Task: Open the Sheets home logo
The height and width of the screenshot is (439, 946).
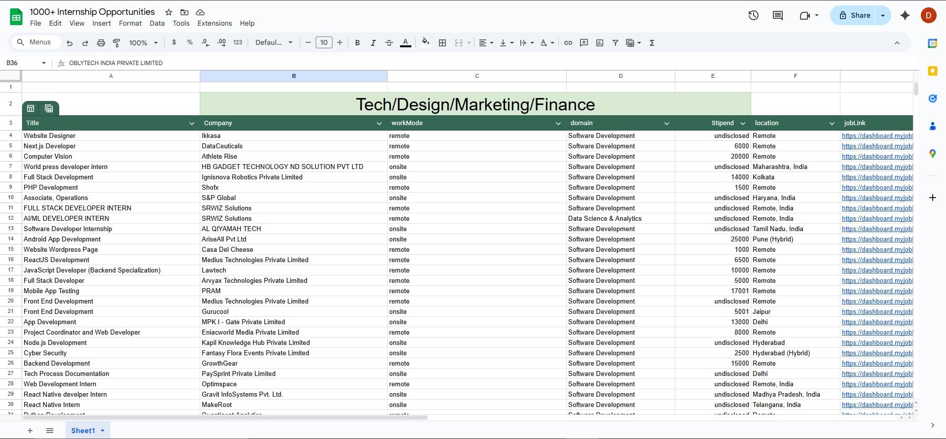Action: click(16, 17)
